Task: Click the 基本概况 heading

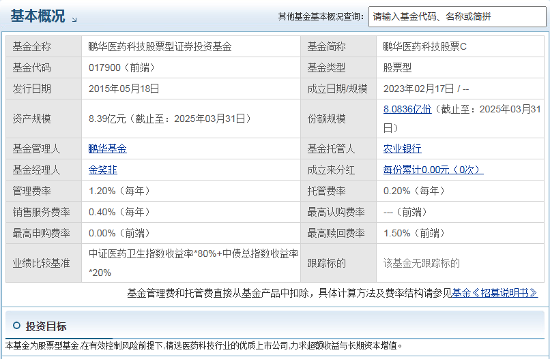Action: (x=38, y=16)
